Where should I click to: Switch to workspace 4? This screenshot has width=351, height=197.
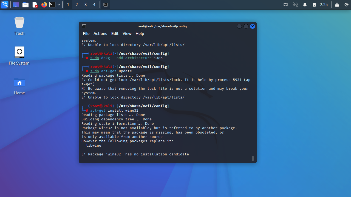pyautogui.click(x=94, y=5)
